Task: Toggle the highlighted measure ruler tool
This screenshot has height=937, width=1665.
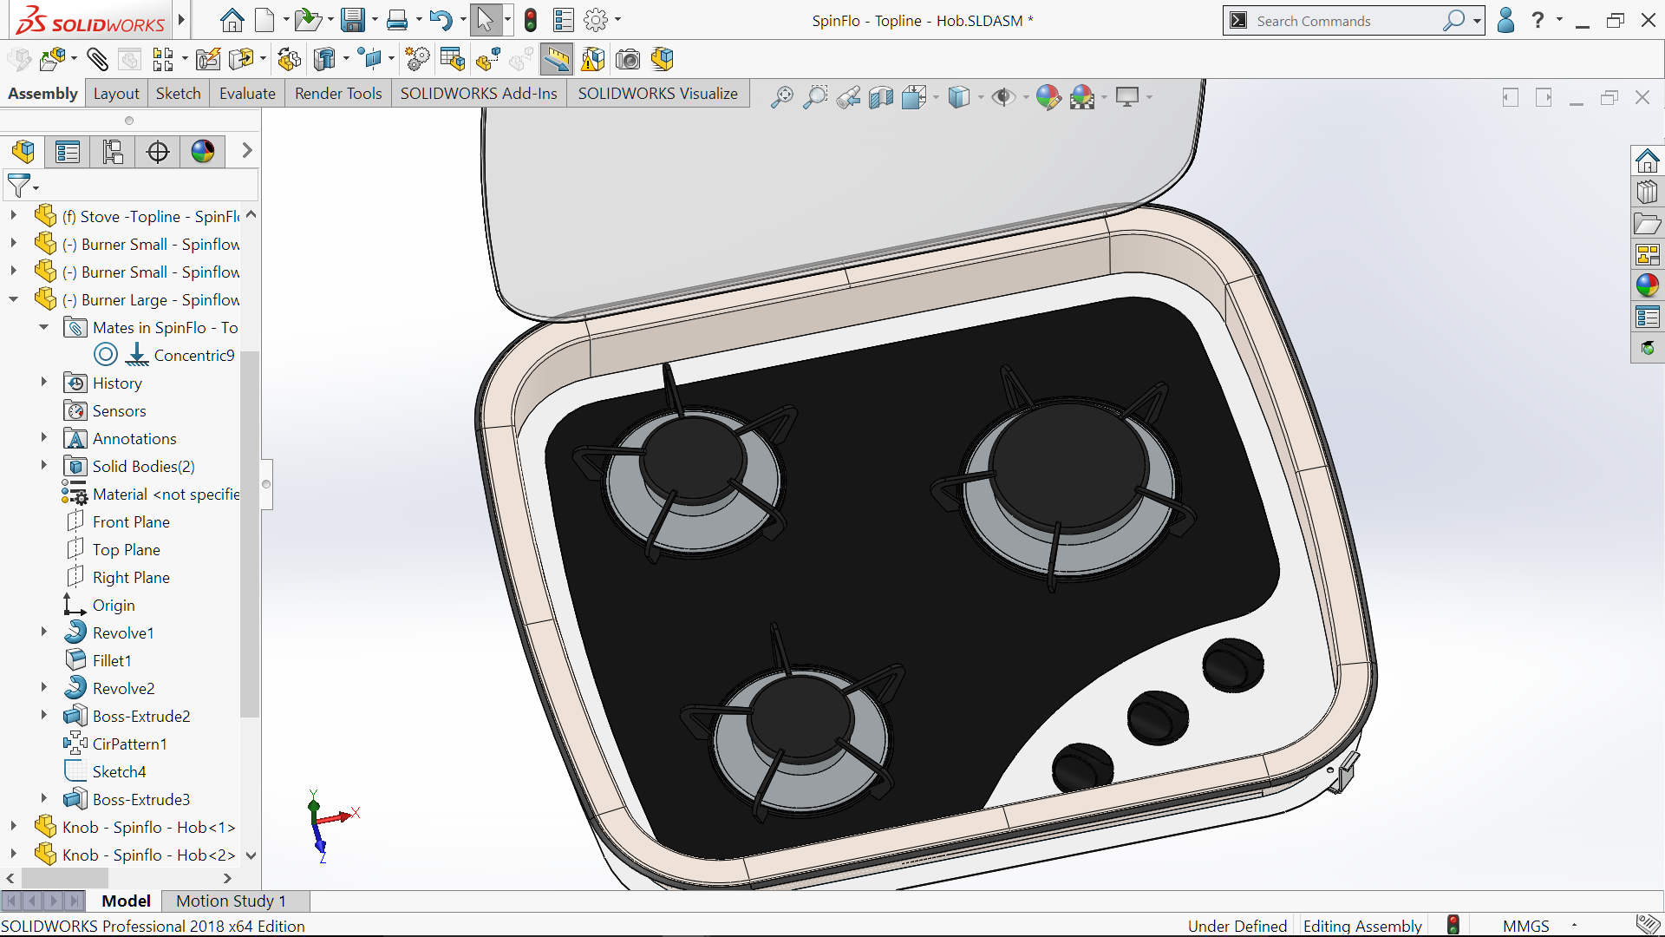Action: pyautogui.click(x=556, y=59)
